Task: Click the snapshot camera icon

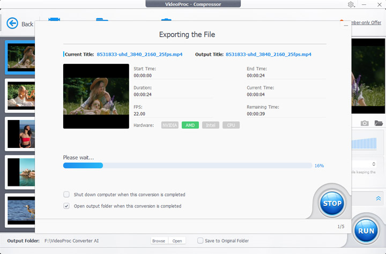Action: point(365,123)
